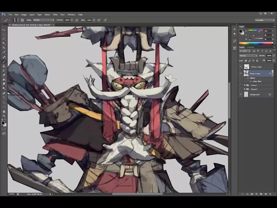Click the foreground color swatch in toolbox

click(3, 123)
